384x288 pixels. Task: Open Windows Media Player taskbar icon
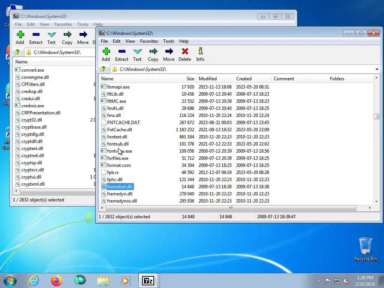(126, 280)
